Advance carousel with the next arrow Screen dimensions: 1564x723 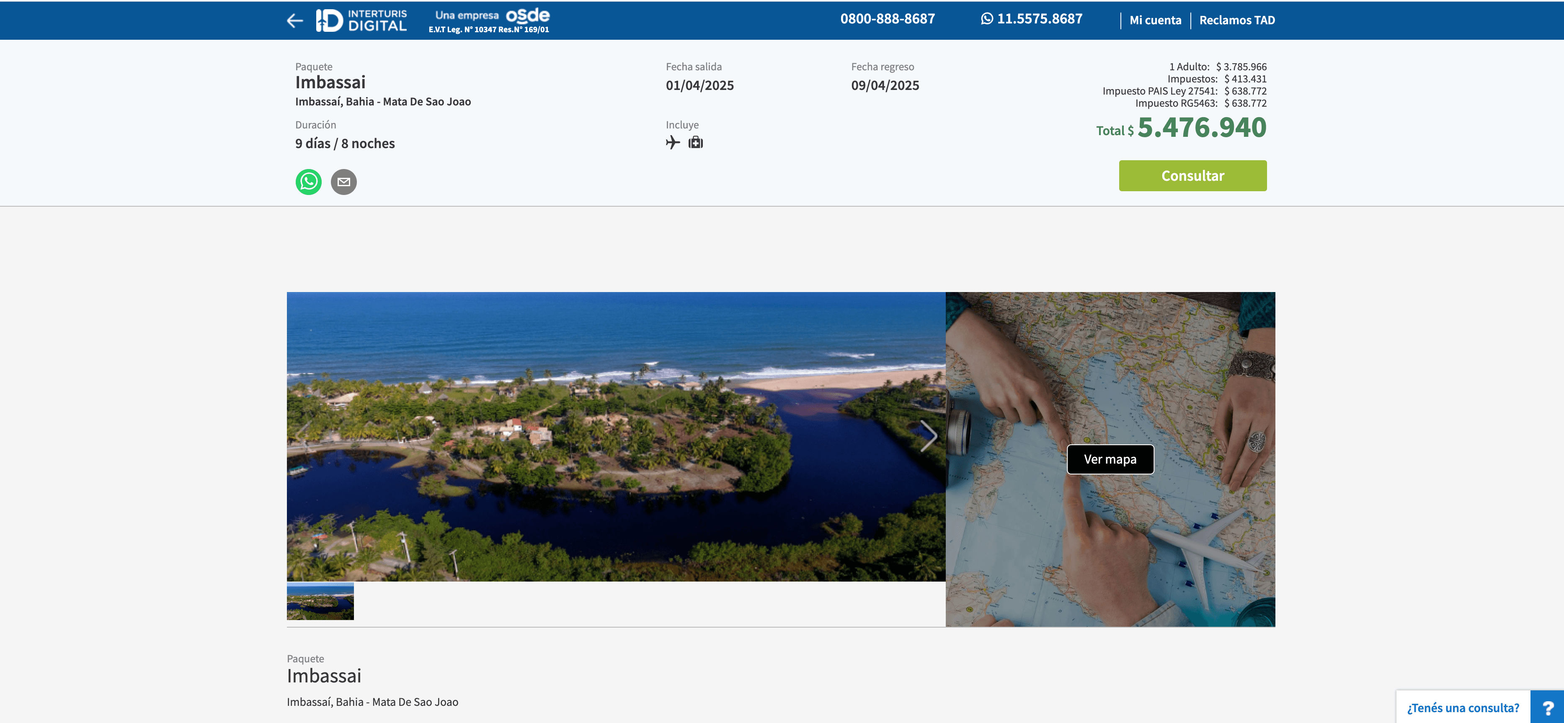click(928, 436)
